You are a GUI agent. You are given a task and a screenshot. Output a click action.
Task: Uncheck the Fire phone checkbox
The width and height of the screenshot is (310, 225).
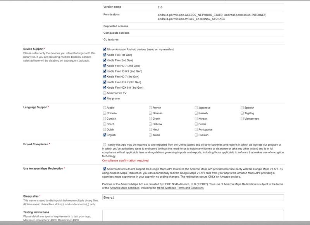click(x=105, y=98)
